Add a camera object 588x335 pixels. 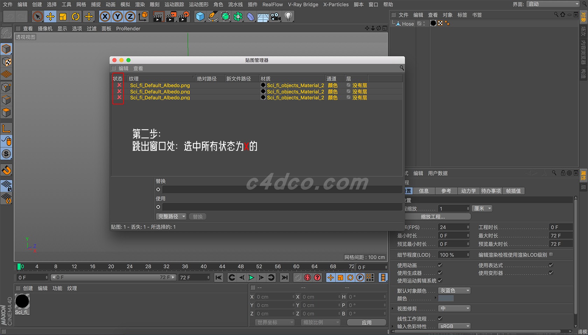[276, 16]
